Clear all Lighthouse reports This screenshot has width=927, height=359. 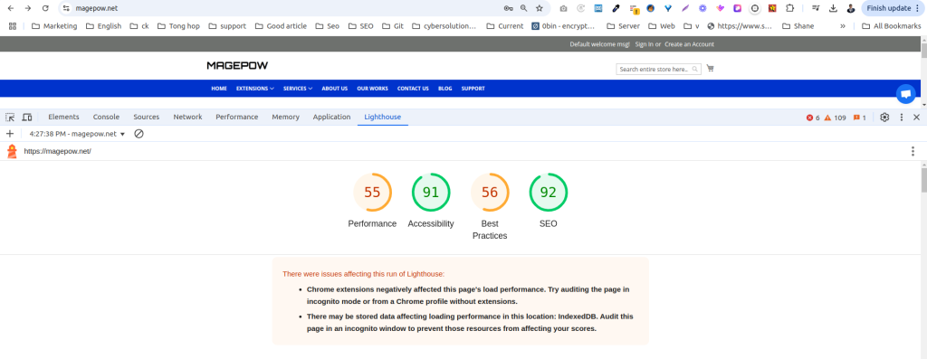(139, 134)
